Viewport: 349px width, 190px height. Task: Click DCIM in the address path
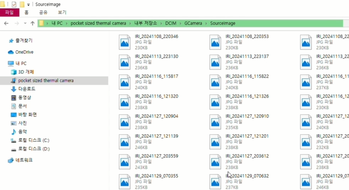coord(171,23)
